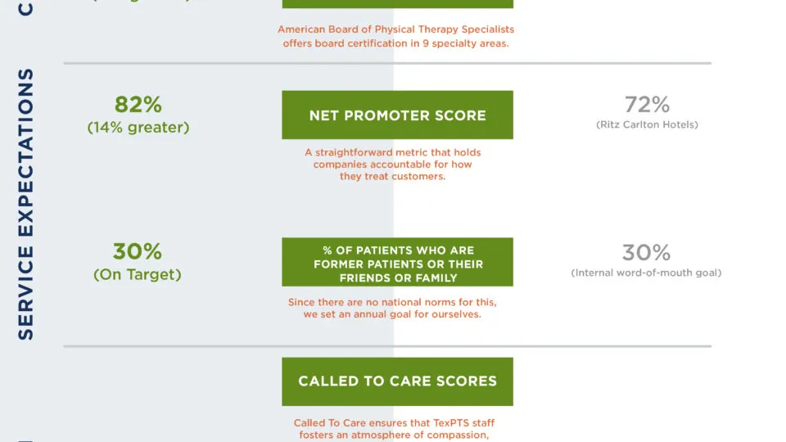This screenshot has height=442, width=786.
Task: Click the former patients or friends banner
Action: pos(397,262)
